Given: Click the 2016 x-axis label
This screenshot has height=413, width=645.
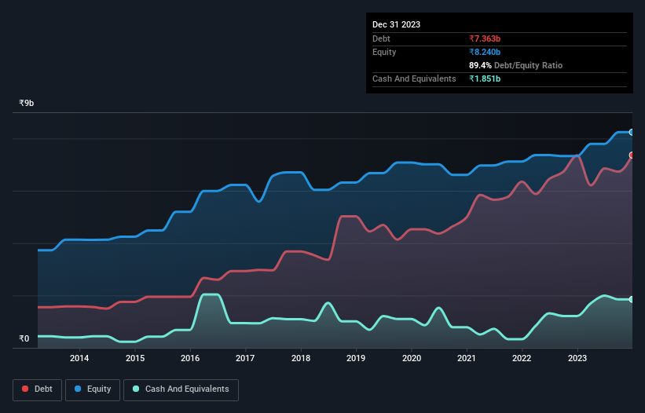Looking at the screenshot, I should pos(190,358).
